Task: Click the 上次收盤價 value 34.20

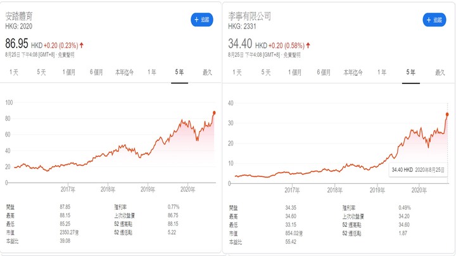Action: [x=404, y=216]
